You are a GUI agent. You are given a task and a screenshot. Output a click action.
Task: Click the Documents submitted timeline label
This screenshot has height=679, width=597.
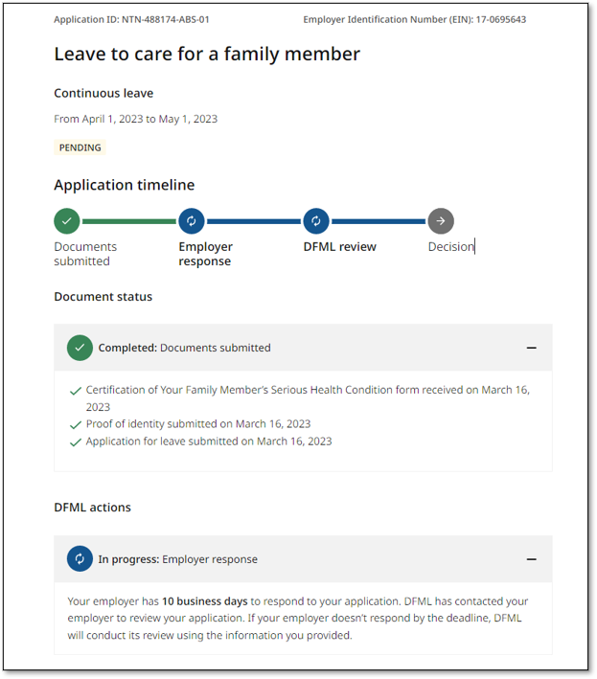coord(85,254)
